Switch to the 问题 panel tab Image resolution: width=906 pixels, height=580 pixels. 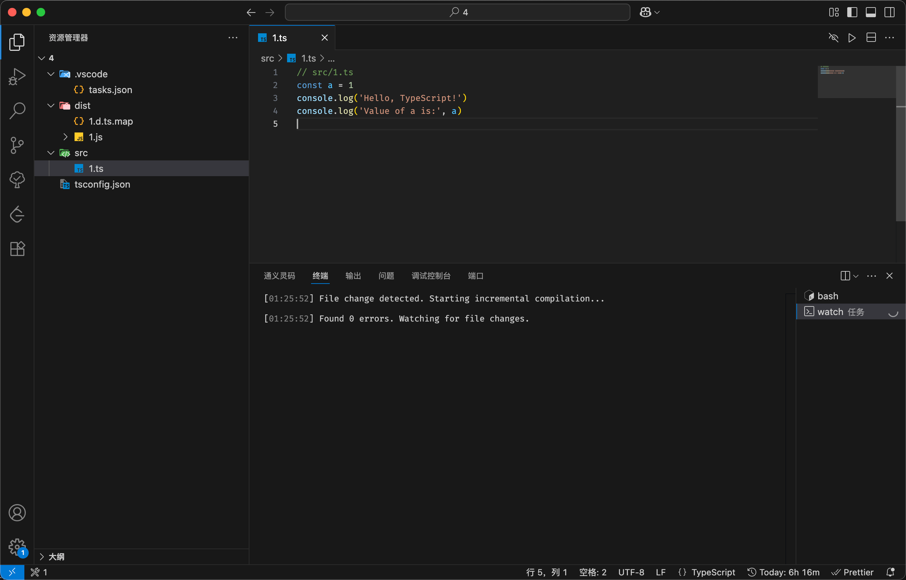tap(386, 276)
